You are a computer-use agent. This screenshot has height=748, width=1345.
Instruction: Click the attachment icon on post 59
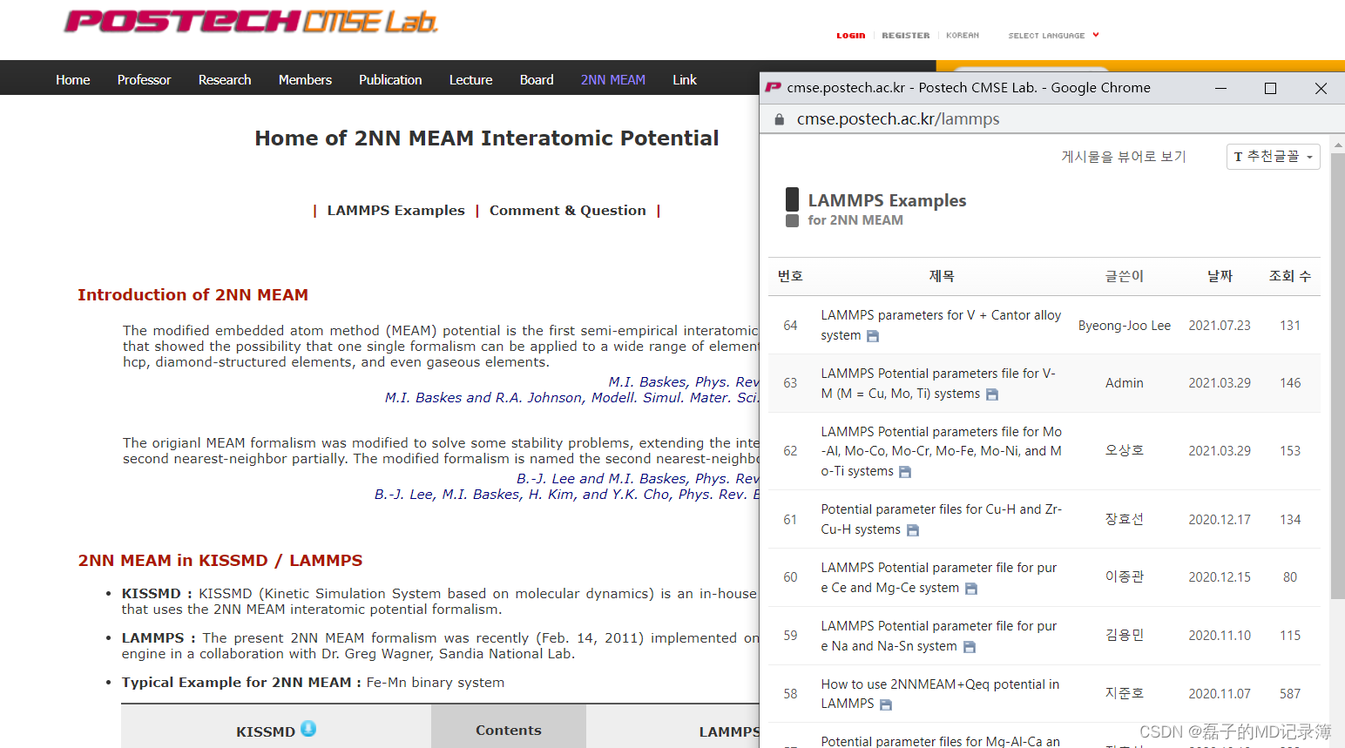970,647
